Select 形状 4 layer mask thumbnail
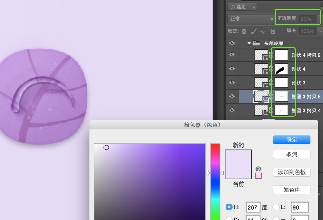The height and width of the screenshot is (220, 323). (281, 68)
